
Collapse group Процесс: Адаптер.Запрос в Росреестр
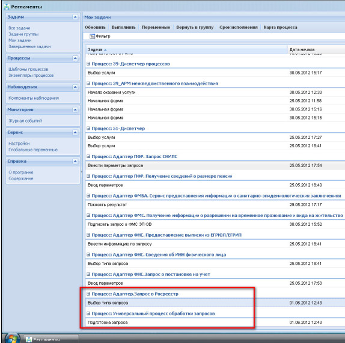coord(88,294)
